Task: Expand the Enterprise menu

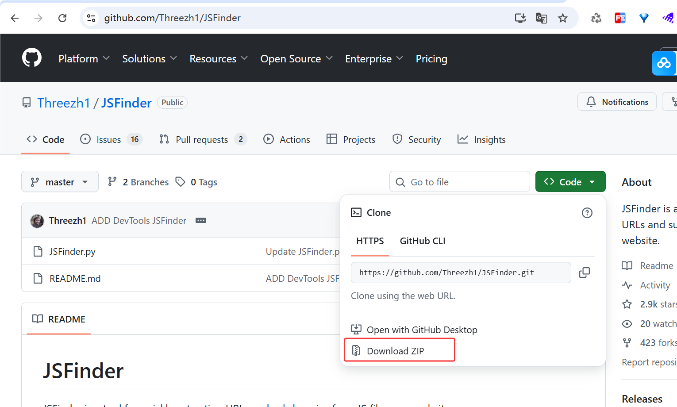Action: click(x=374, y=59)
